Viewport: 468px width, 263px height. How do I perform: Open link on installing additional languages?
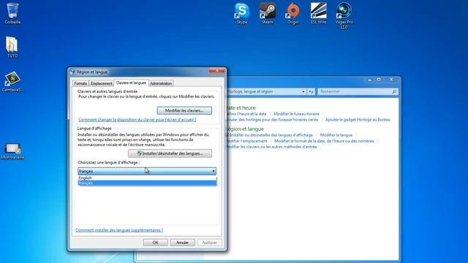pos(119,230)
